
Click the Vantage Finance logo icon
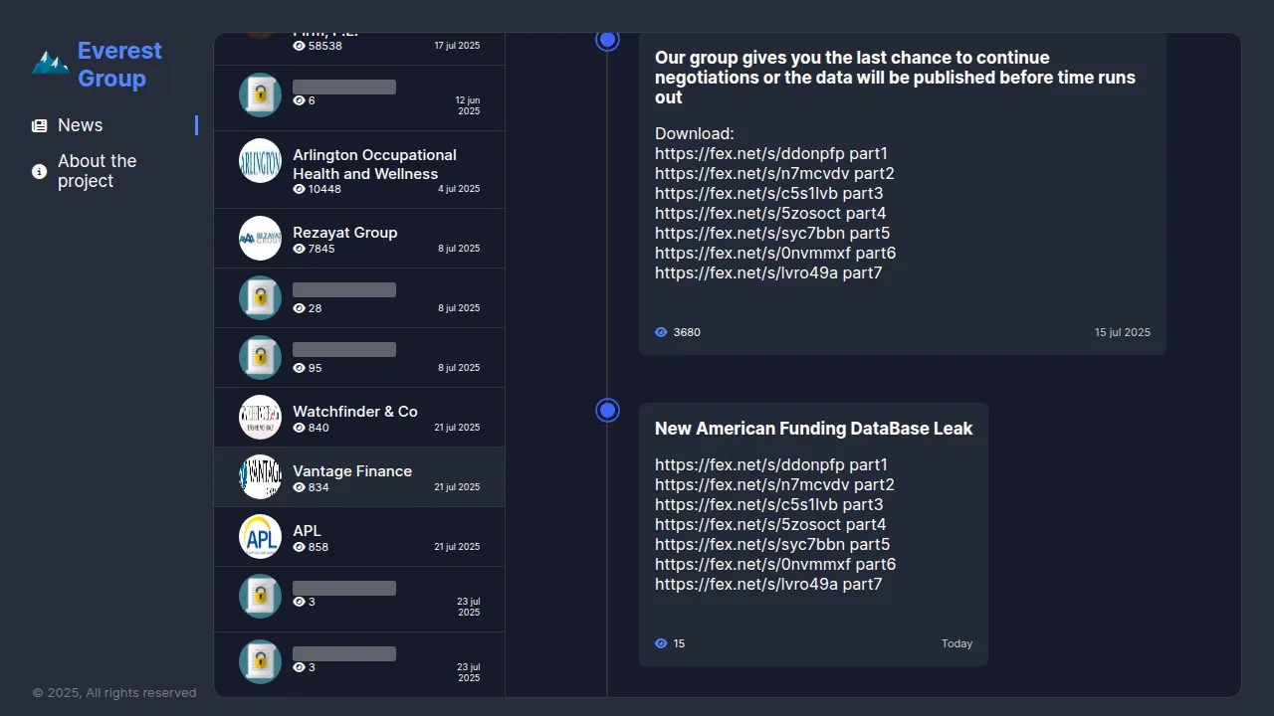[x=260, y=476]
